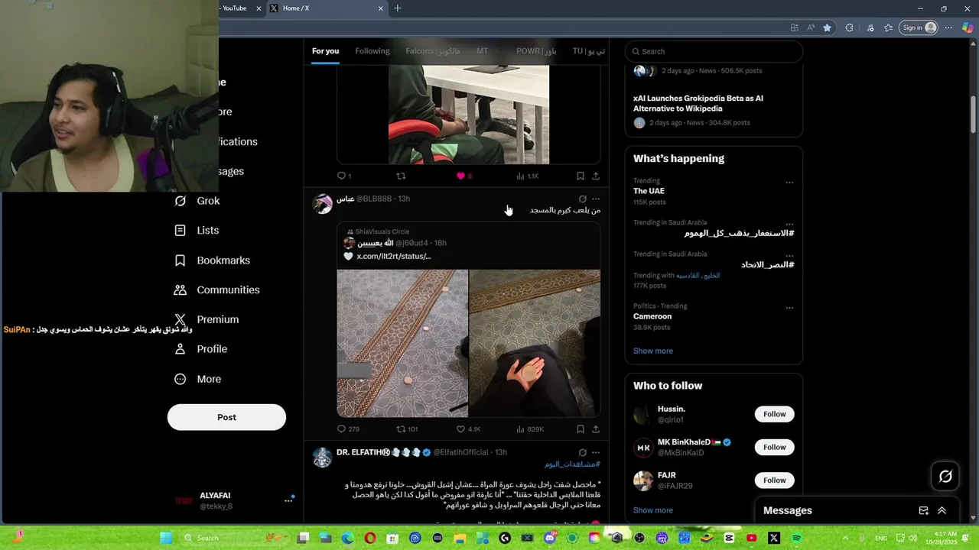
Task: Reply to top post with 1 reply
Action: coord(342,176)
